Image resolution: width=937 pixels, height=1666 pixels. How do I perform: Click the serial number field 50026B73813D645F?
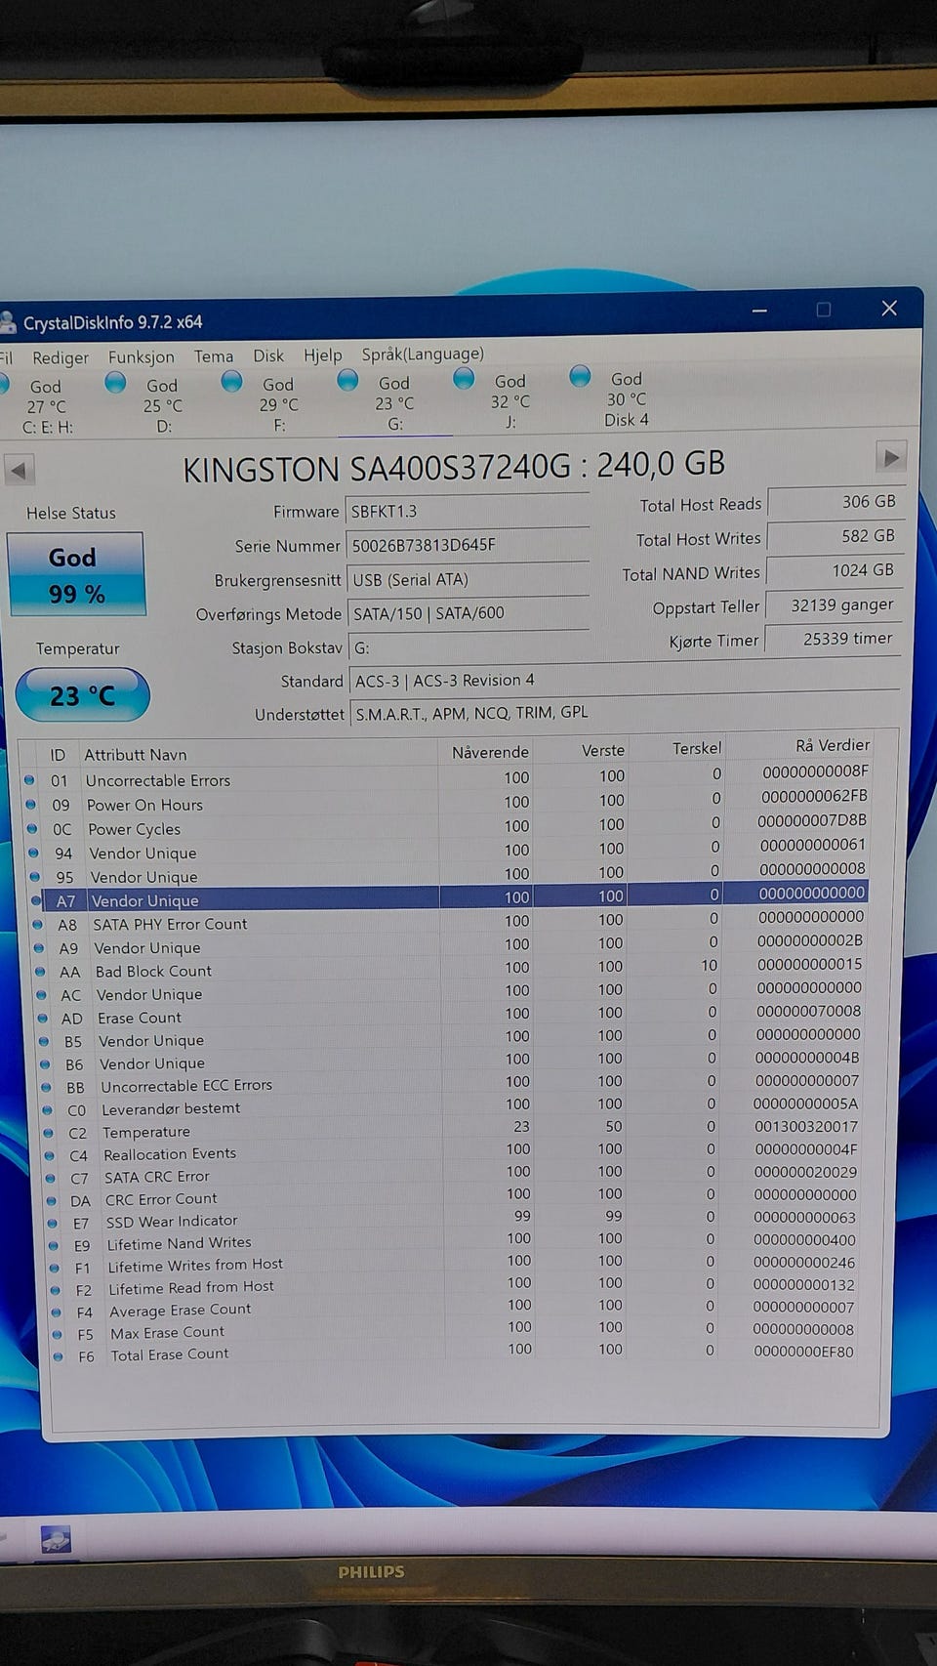tap(468, 545)
